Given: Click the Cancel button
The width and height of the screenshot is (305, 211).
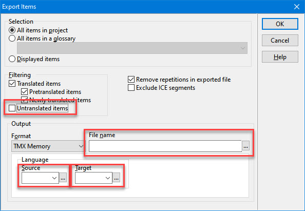Looking at the screenshot, I should [x=280, y=40].
